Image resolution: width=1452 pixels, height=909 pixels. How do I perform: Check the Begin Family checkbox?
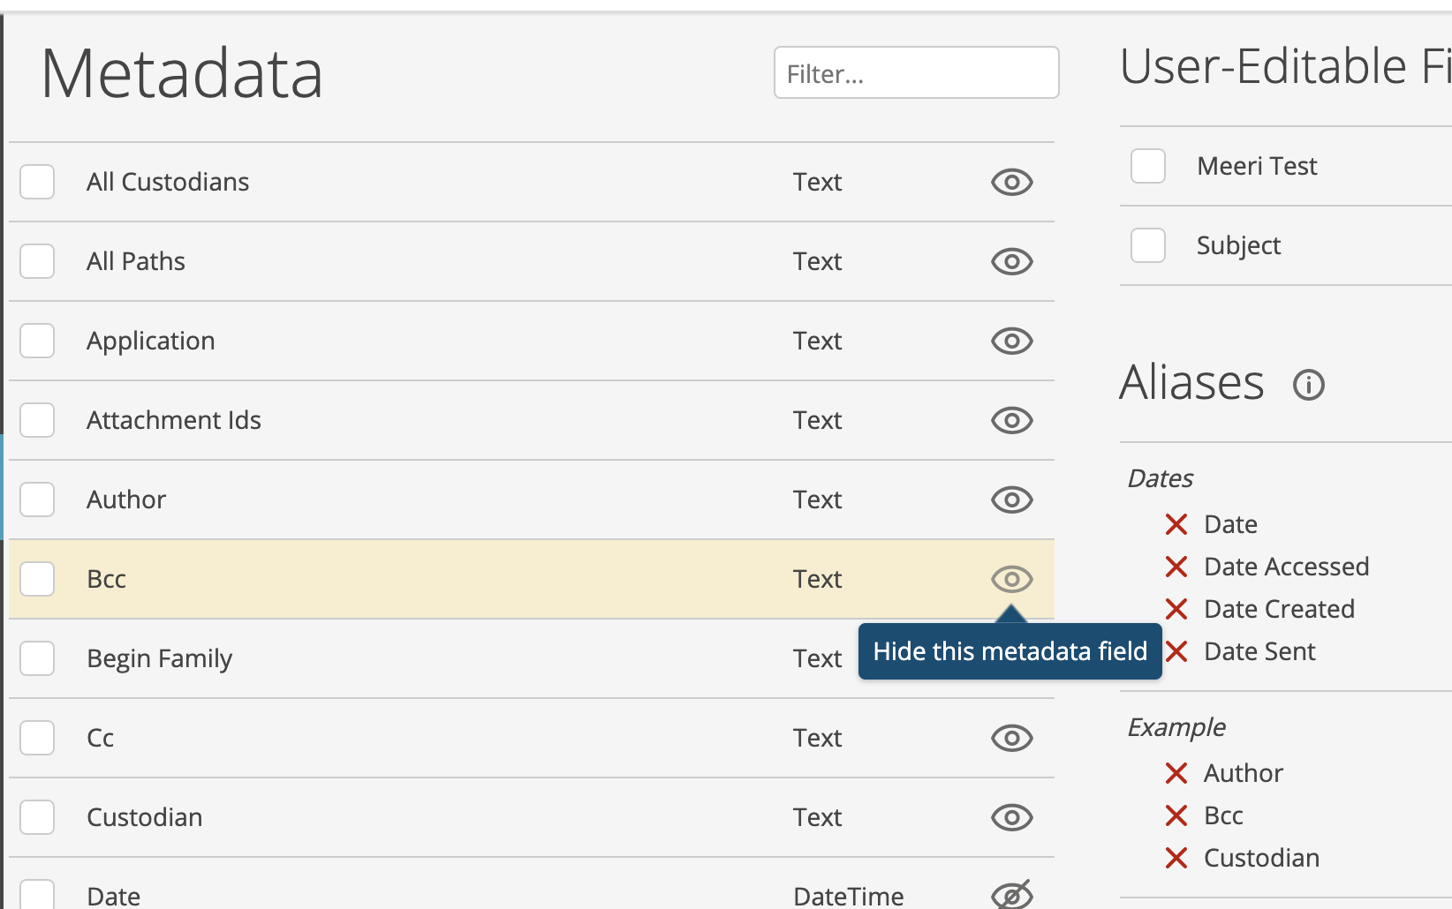tap(37, 658)
